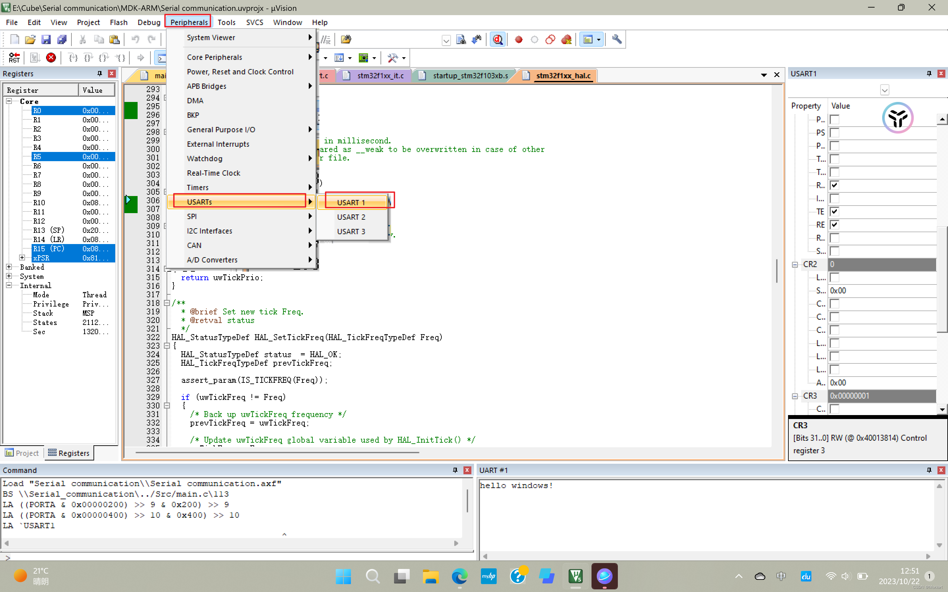Click the Paste clipboard icon
This screenshot has height=592, width=948.
click(x=115, y=39)
